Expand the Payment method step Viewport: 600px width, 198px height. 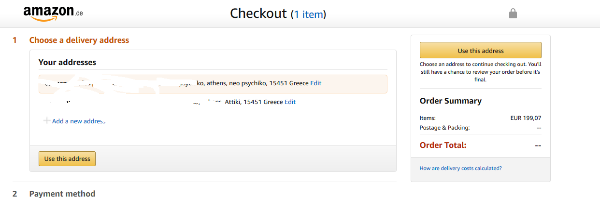pos(62,194)
